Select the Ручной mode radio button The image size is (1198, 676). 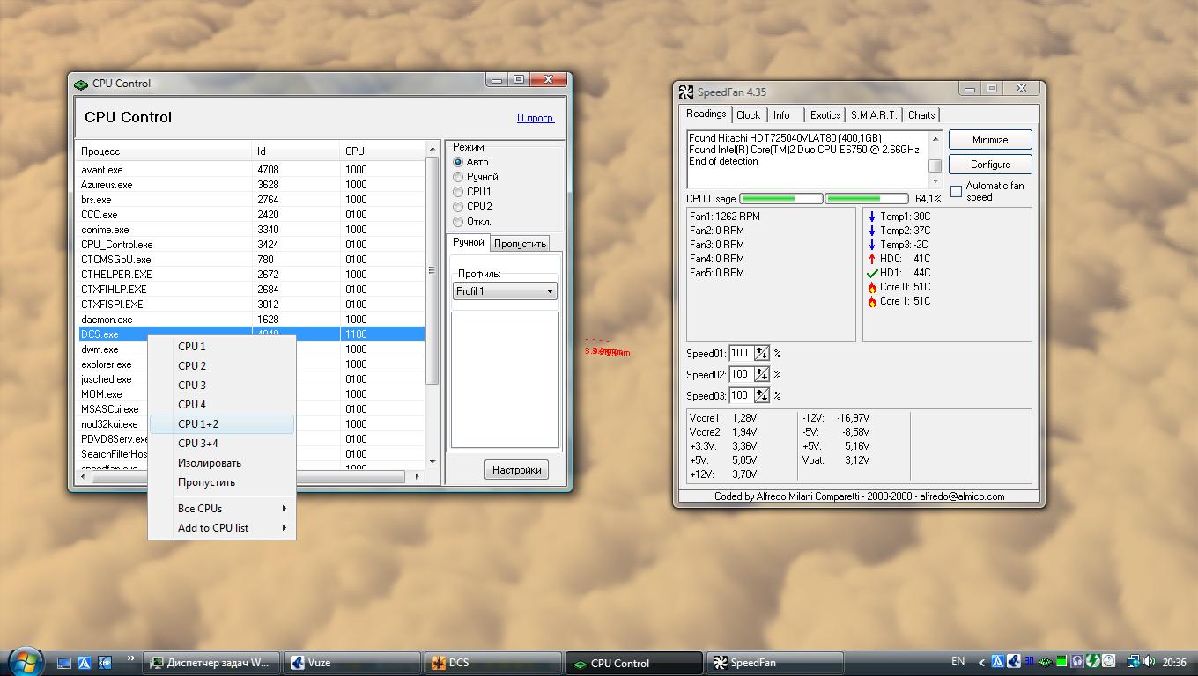coord(458,177)
